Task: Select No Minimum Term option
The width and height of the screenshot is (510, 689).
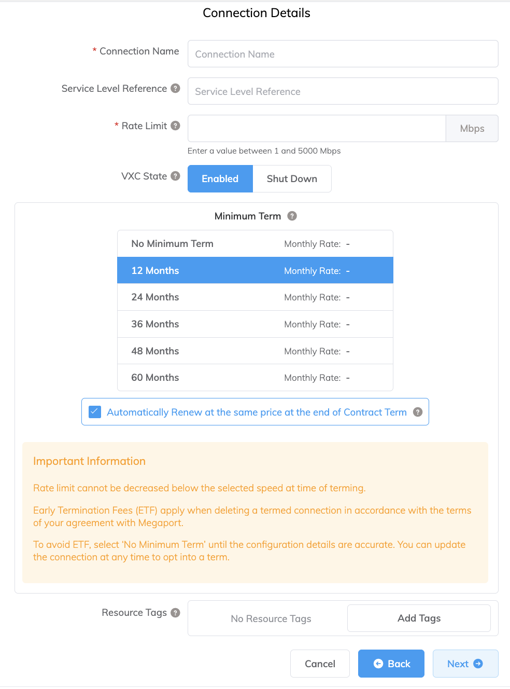Action: click(x=255, y=243)
